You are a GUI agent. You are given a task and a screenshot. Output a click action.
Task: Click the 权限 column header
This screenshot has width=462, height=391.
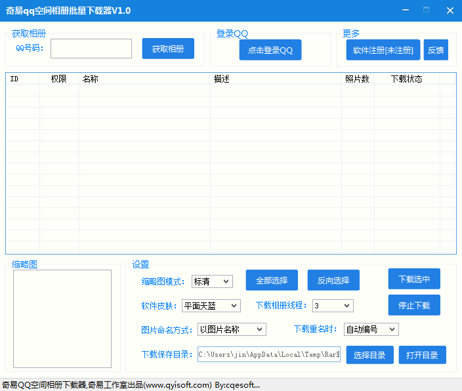[59, 79]
